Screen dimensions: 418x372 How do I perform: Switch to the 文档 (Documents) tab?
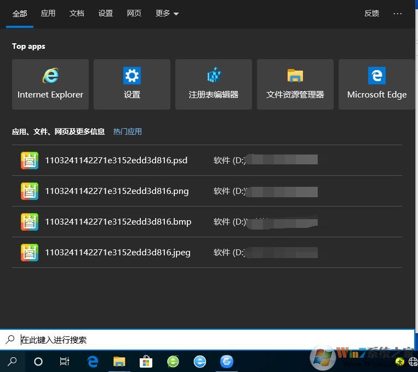coord(77,13)
